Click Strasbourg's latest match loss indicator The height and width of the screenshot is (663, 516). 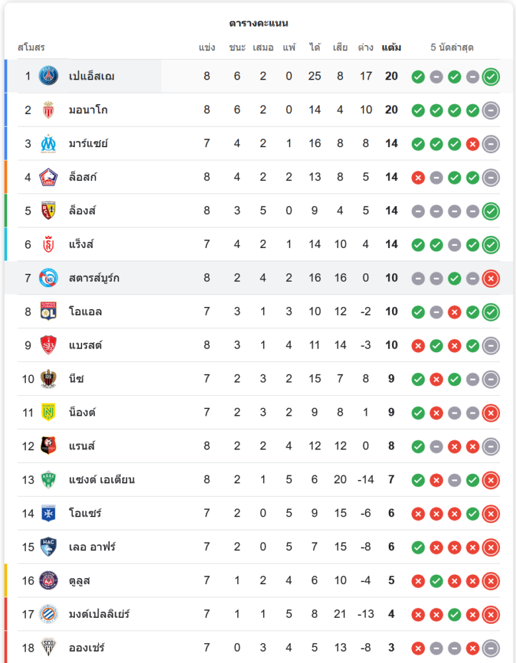[x=491, y=278]
